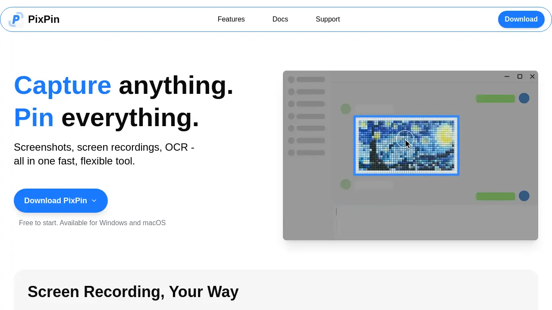This screenshot has height=310, width=552.
Task: Expand the Download PixPin chevron
Action: 94,201
